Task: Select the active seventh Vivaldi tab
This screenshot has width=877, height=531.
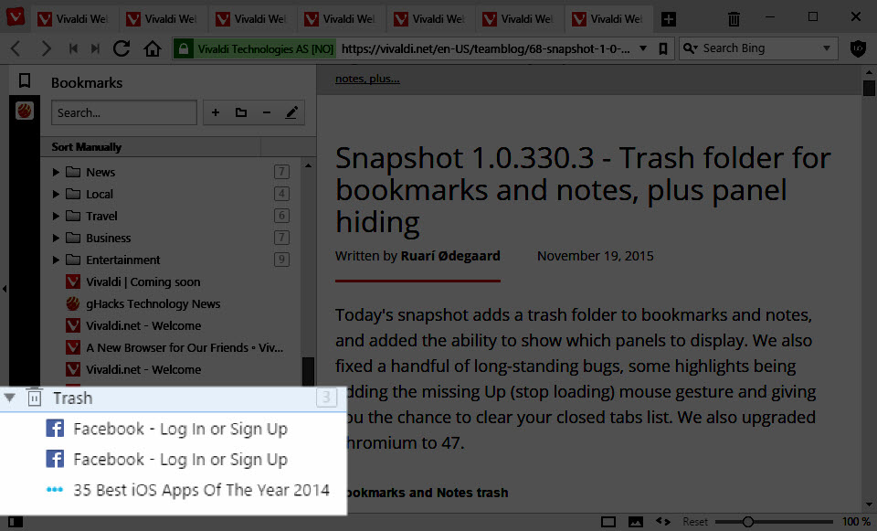Action: (608, 19)
